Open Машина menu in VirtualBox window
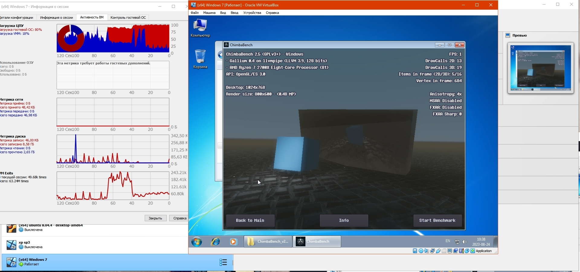 pyautogui.click(x=209, y=13)
